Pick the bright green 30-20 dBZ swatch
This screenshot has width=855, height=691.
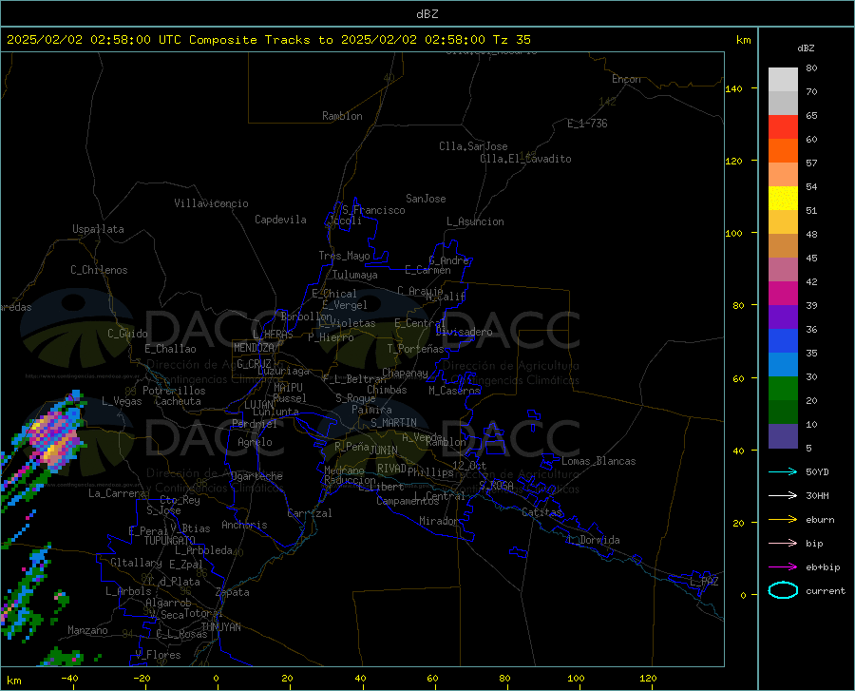[783, 389]
